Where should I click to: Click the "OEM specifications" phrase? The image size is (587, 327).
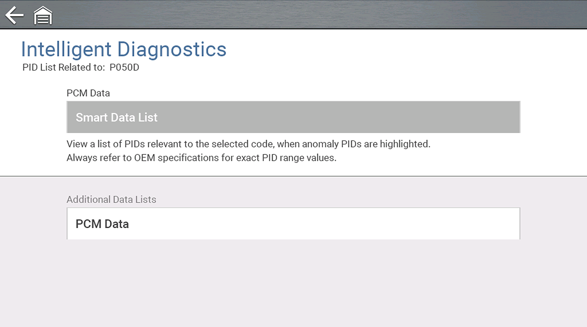(179, 158)
